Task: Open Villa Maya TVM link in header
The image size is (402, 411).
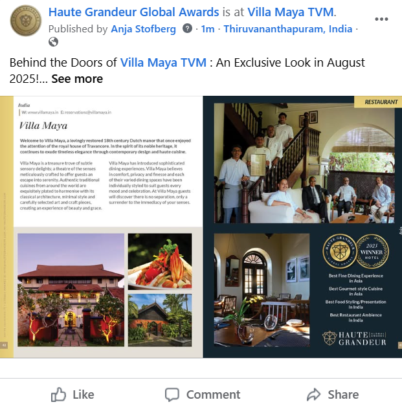Action: point(291,12)
